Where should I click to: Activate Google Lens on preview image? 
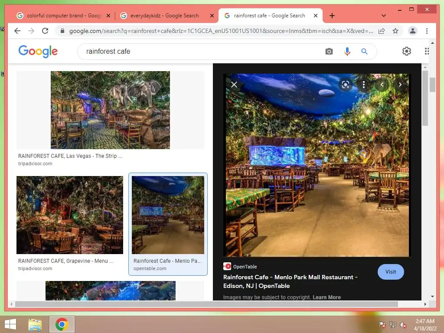346,85
